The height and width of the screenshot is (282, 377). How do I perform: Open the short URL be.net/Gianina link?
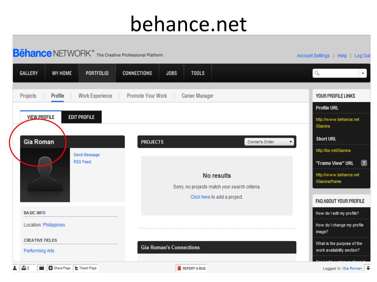[333, 151]
